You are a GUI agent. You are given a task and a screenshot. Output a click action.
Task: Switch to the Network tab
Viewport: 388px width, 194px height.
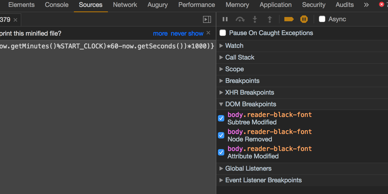[125, 5]
